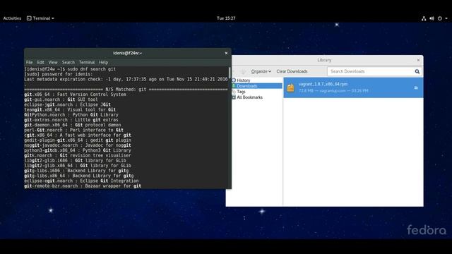Open the terminal Help menu
This screenshot has height=254, width=452.
(104, 62)
